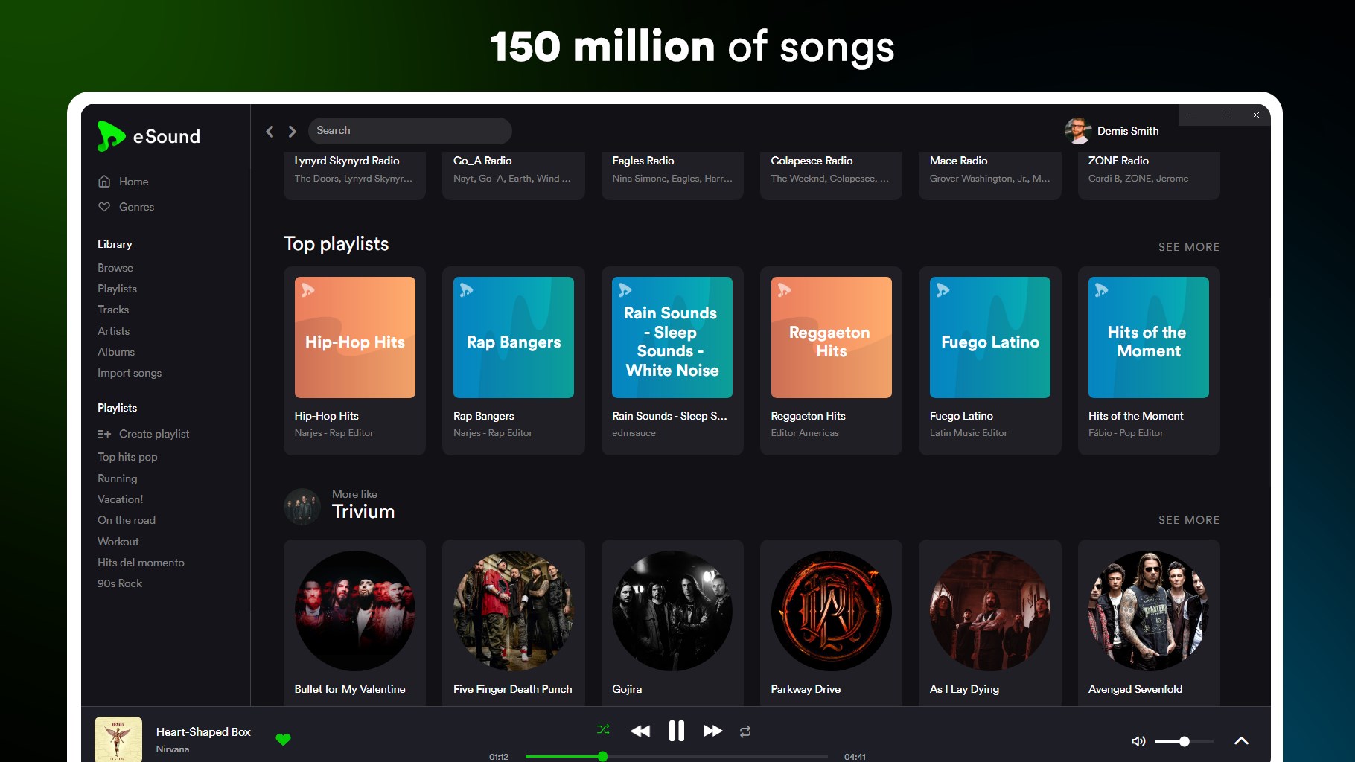This screenshot has width=1355, height=762.
Task: Click the volume speaker icon
Action: (1138, 741)
